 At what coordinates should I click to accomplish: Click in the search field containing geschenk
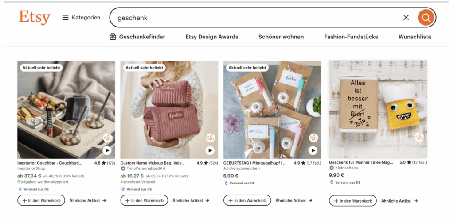tap(256, 18)
